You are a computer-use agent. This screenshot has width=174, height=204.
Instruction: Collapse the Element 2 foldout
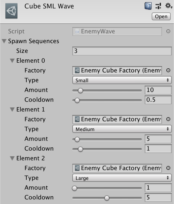(x=12, y=158)
